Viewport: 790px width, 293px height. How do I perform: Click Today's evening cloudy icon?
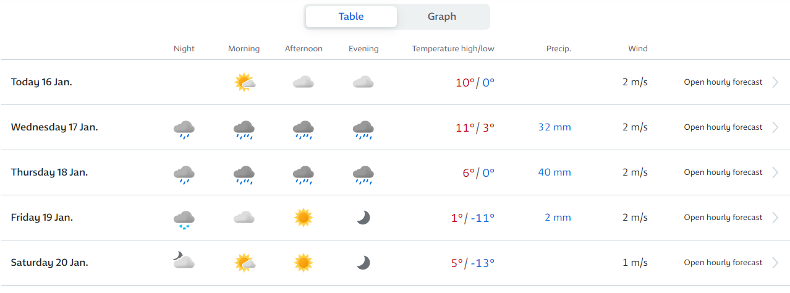coord(363,82)
